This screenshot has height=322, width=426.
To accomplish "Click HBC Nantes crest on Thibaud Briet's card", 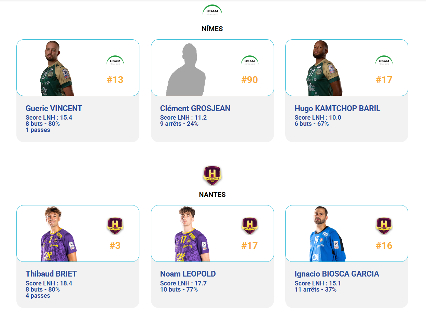I will point(115,226).
